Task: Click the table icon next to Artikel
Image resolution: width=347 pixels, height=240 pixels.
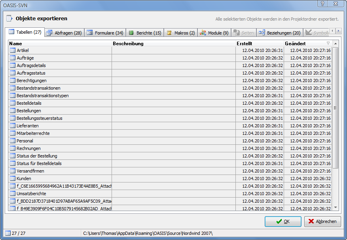Action: coord(12,50)
